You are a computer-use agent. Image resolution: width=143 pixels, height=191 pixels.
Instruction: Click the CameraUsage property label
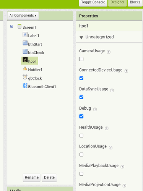[x=92, y=51]
